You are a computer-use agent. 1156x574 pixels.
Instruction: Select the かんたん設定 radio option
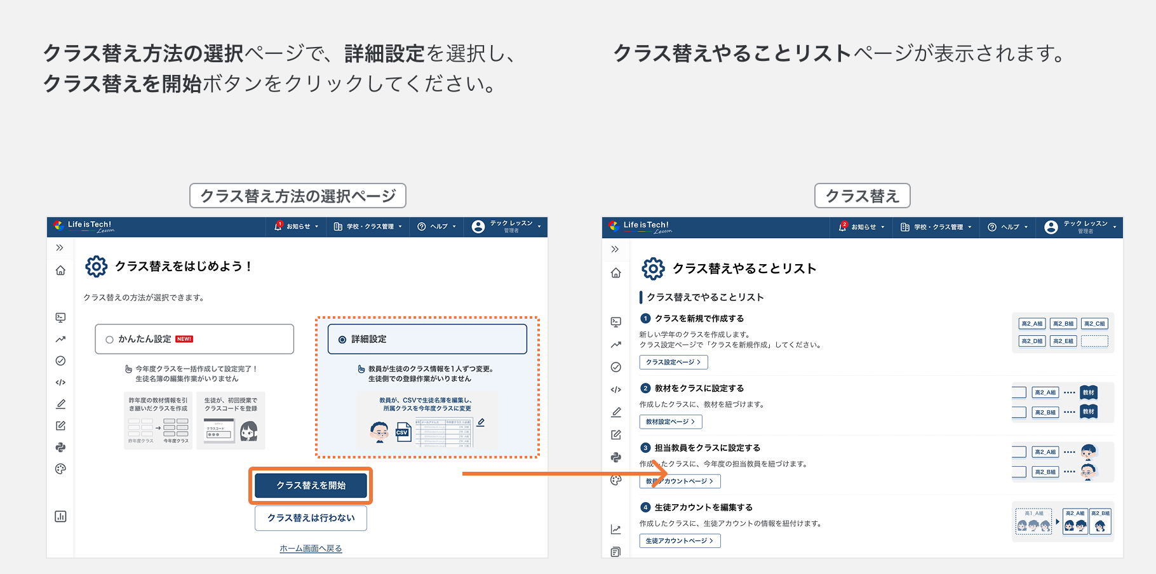coord(194,339)
